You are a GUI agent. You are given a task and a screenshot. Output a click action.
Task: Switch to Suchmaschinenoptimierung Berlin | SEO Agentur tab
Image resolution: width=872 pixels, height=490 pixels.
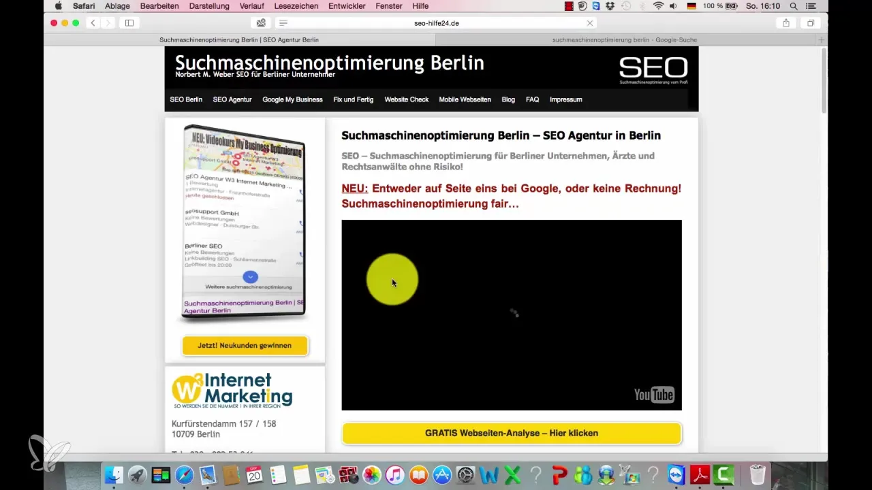pos(239,39)
